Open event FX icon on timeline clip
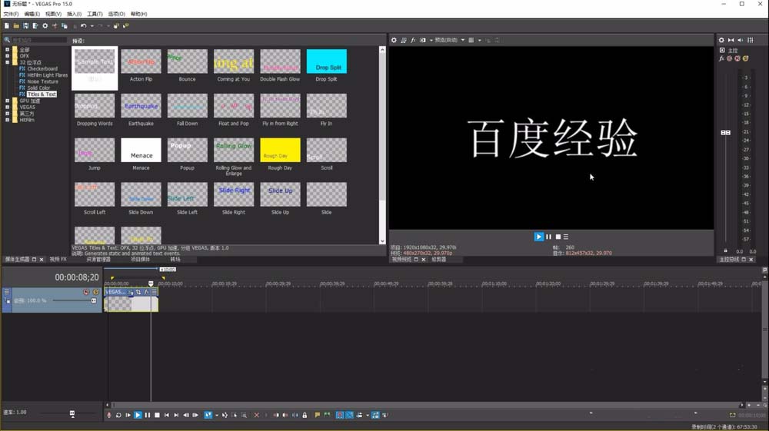Screen dimensions: 769x431 point(146,292)
